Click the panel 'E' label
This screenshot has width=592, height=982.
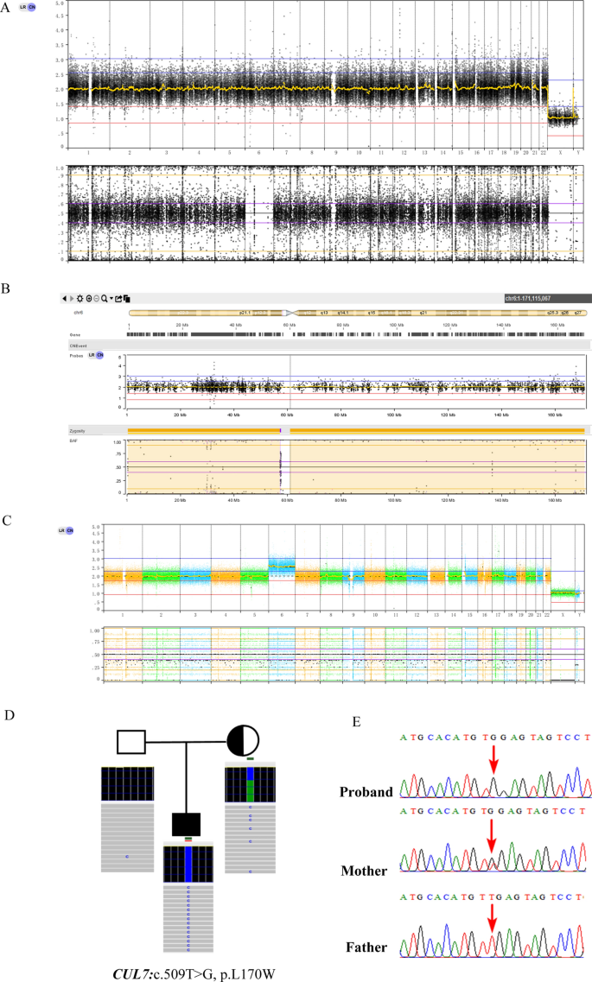click(356, 721)
